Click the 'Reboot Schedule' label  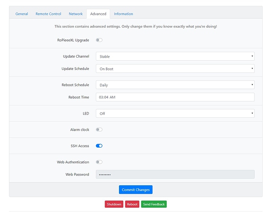coord(75,85)
